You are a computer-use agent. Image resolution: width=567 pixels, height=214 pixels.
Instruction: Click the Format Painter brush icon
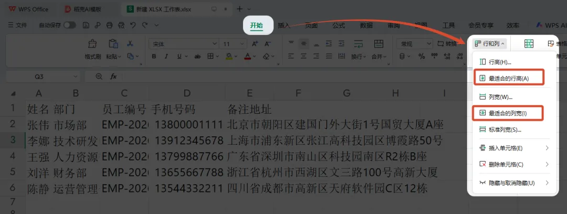tap(93, 44)
